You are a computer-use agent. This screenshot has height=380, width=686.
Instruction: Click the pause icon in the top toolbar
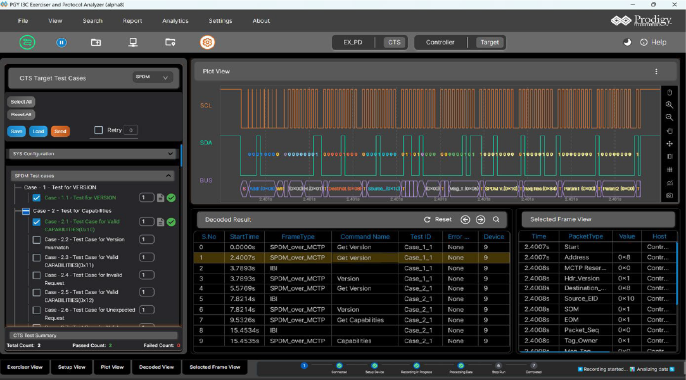61,42
